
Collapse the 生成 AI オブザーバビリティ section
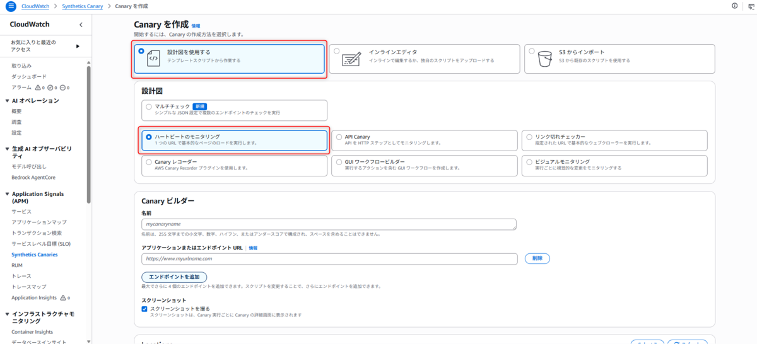[x=6, y=148]
